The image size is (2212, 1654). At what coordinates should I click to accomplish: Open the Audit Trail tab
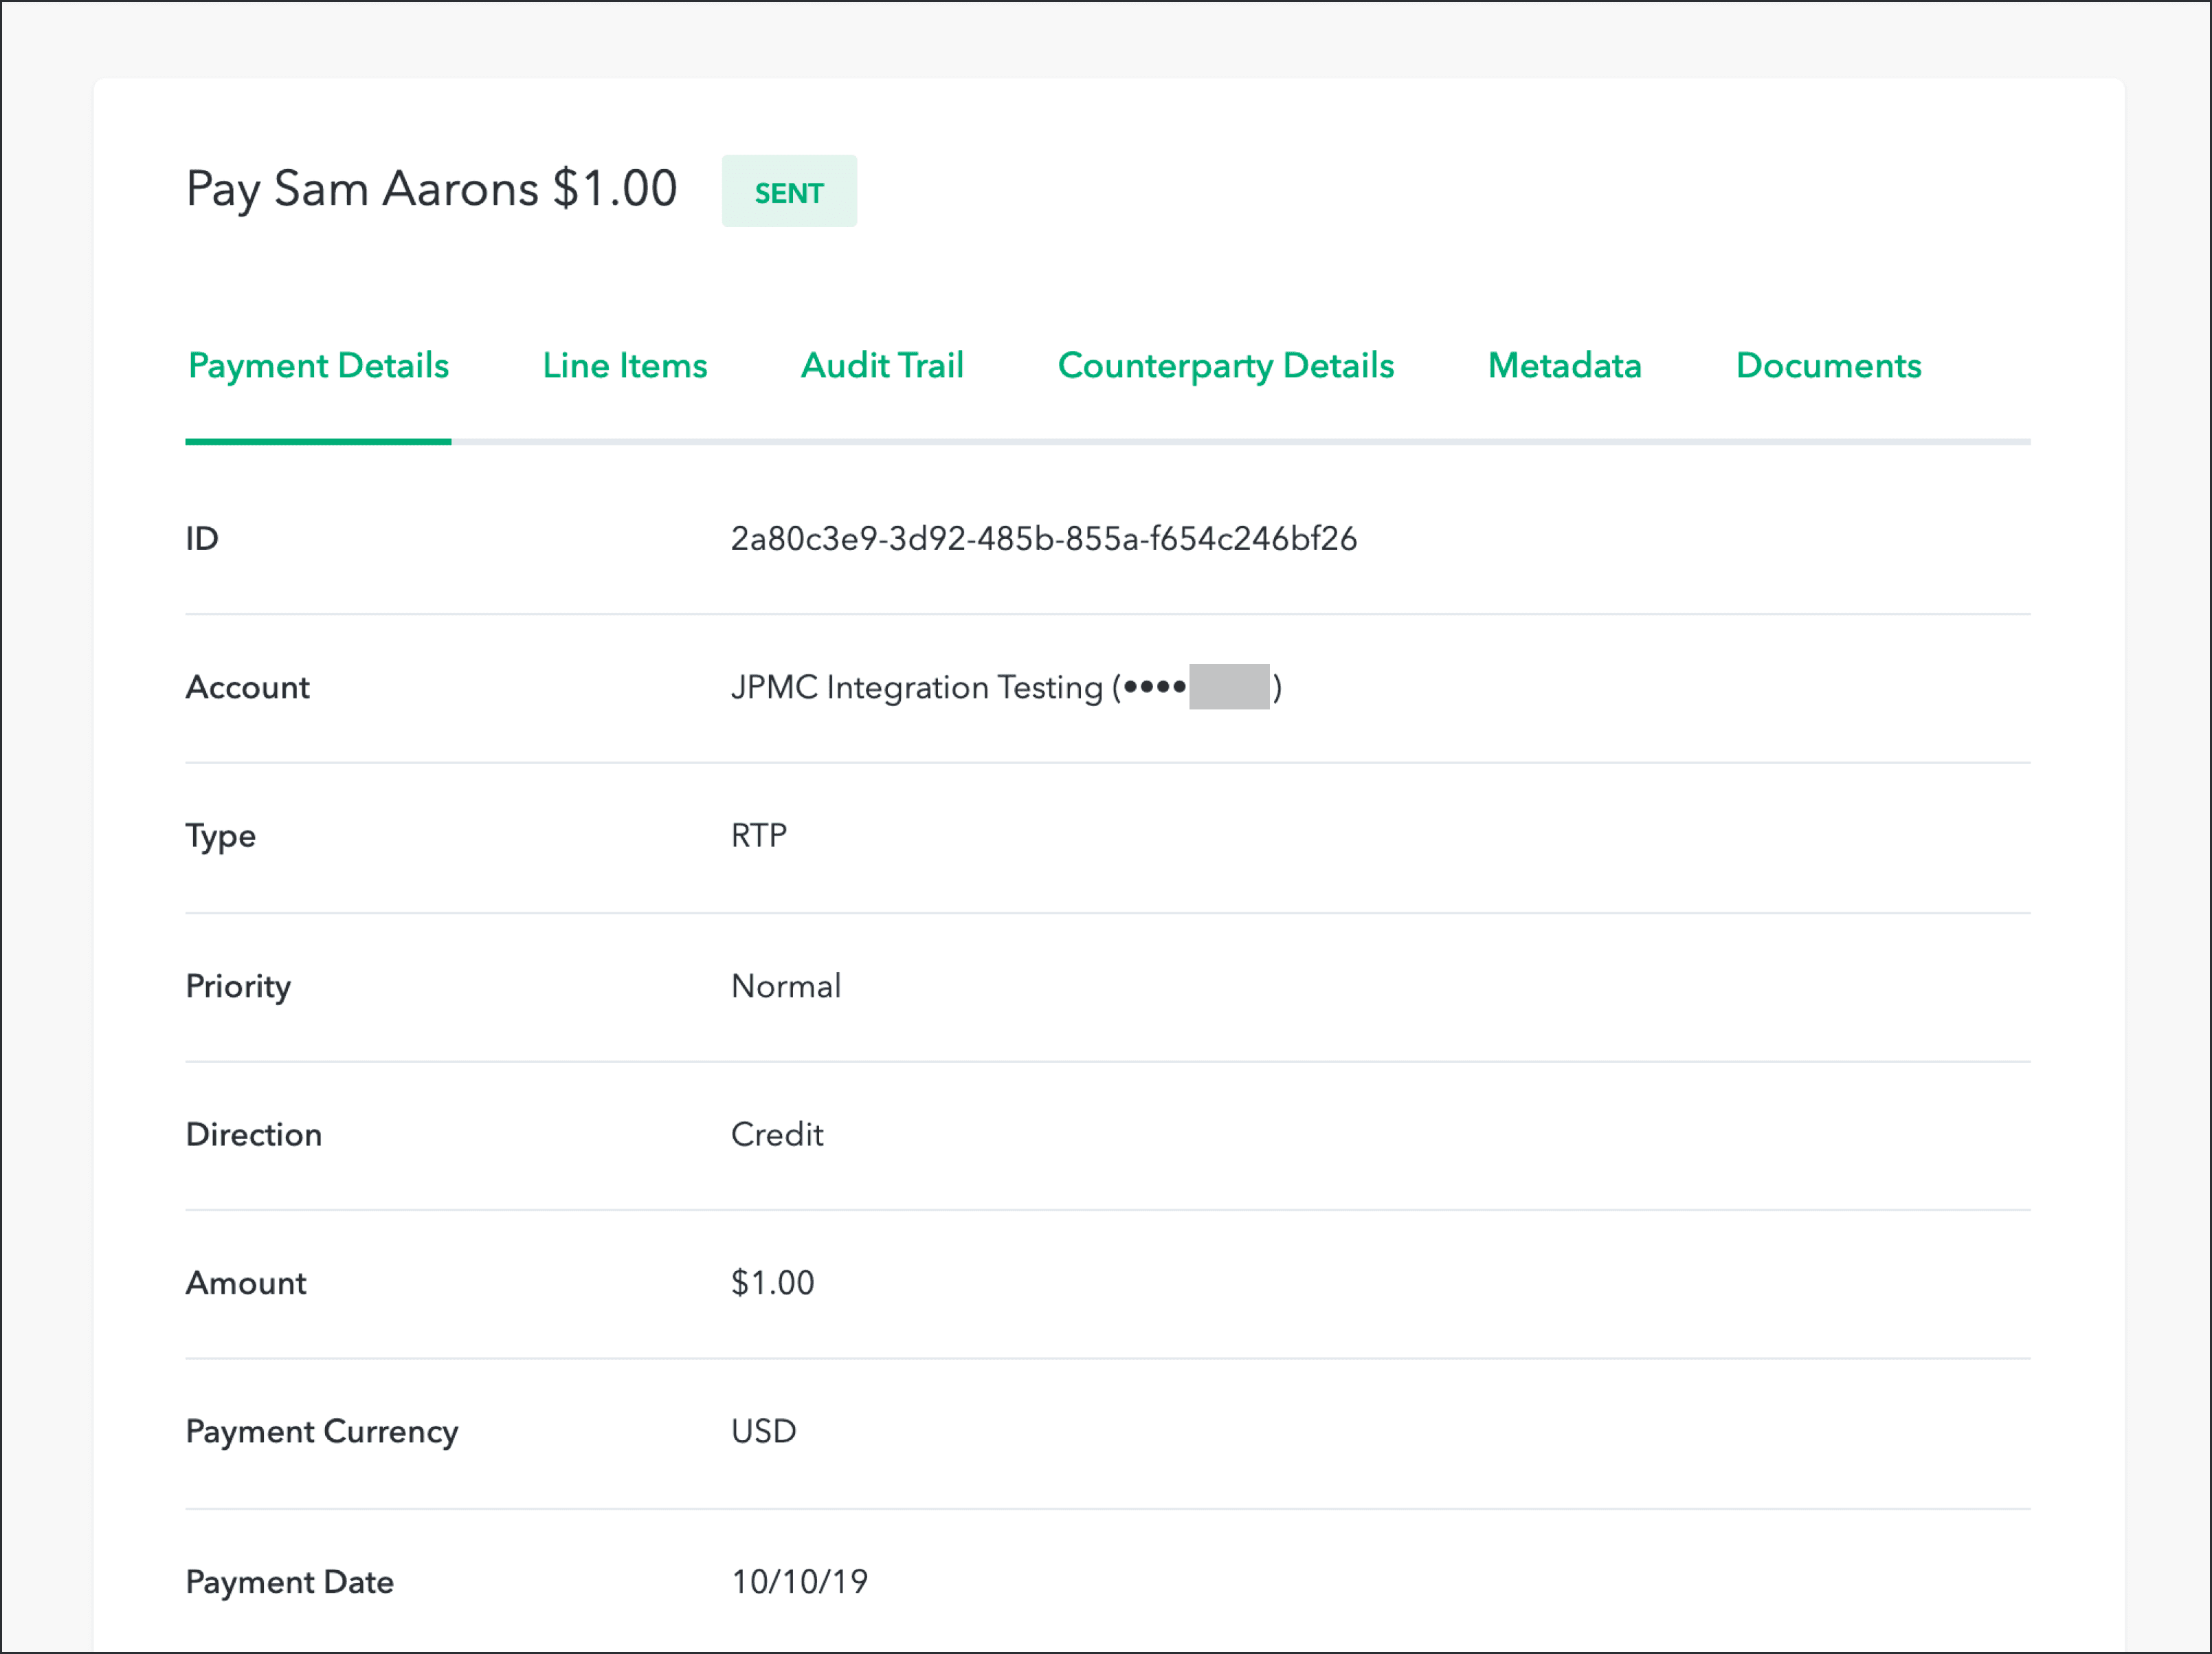[882, 366]
